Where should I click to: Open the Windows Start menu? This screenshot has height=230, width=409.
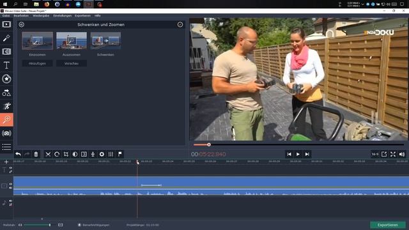coord(5,4)
